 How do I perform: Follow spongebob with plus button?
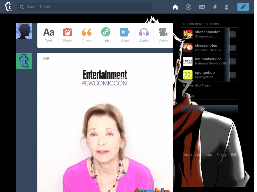coord(232,75)
